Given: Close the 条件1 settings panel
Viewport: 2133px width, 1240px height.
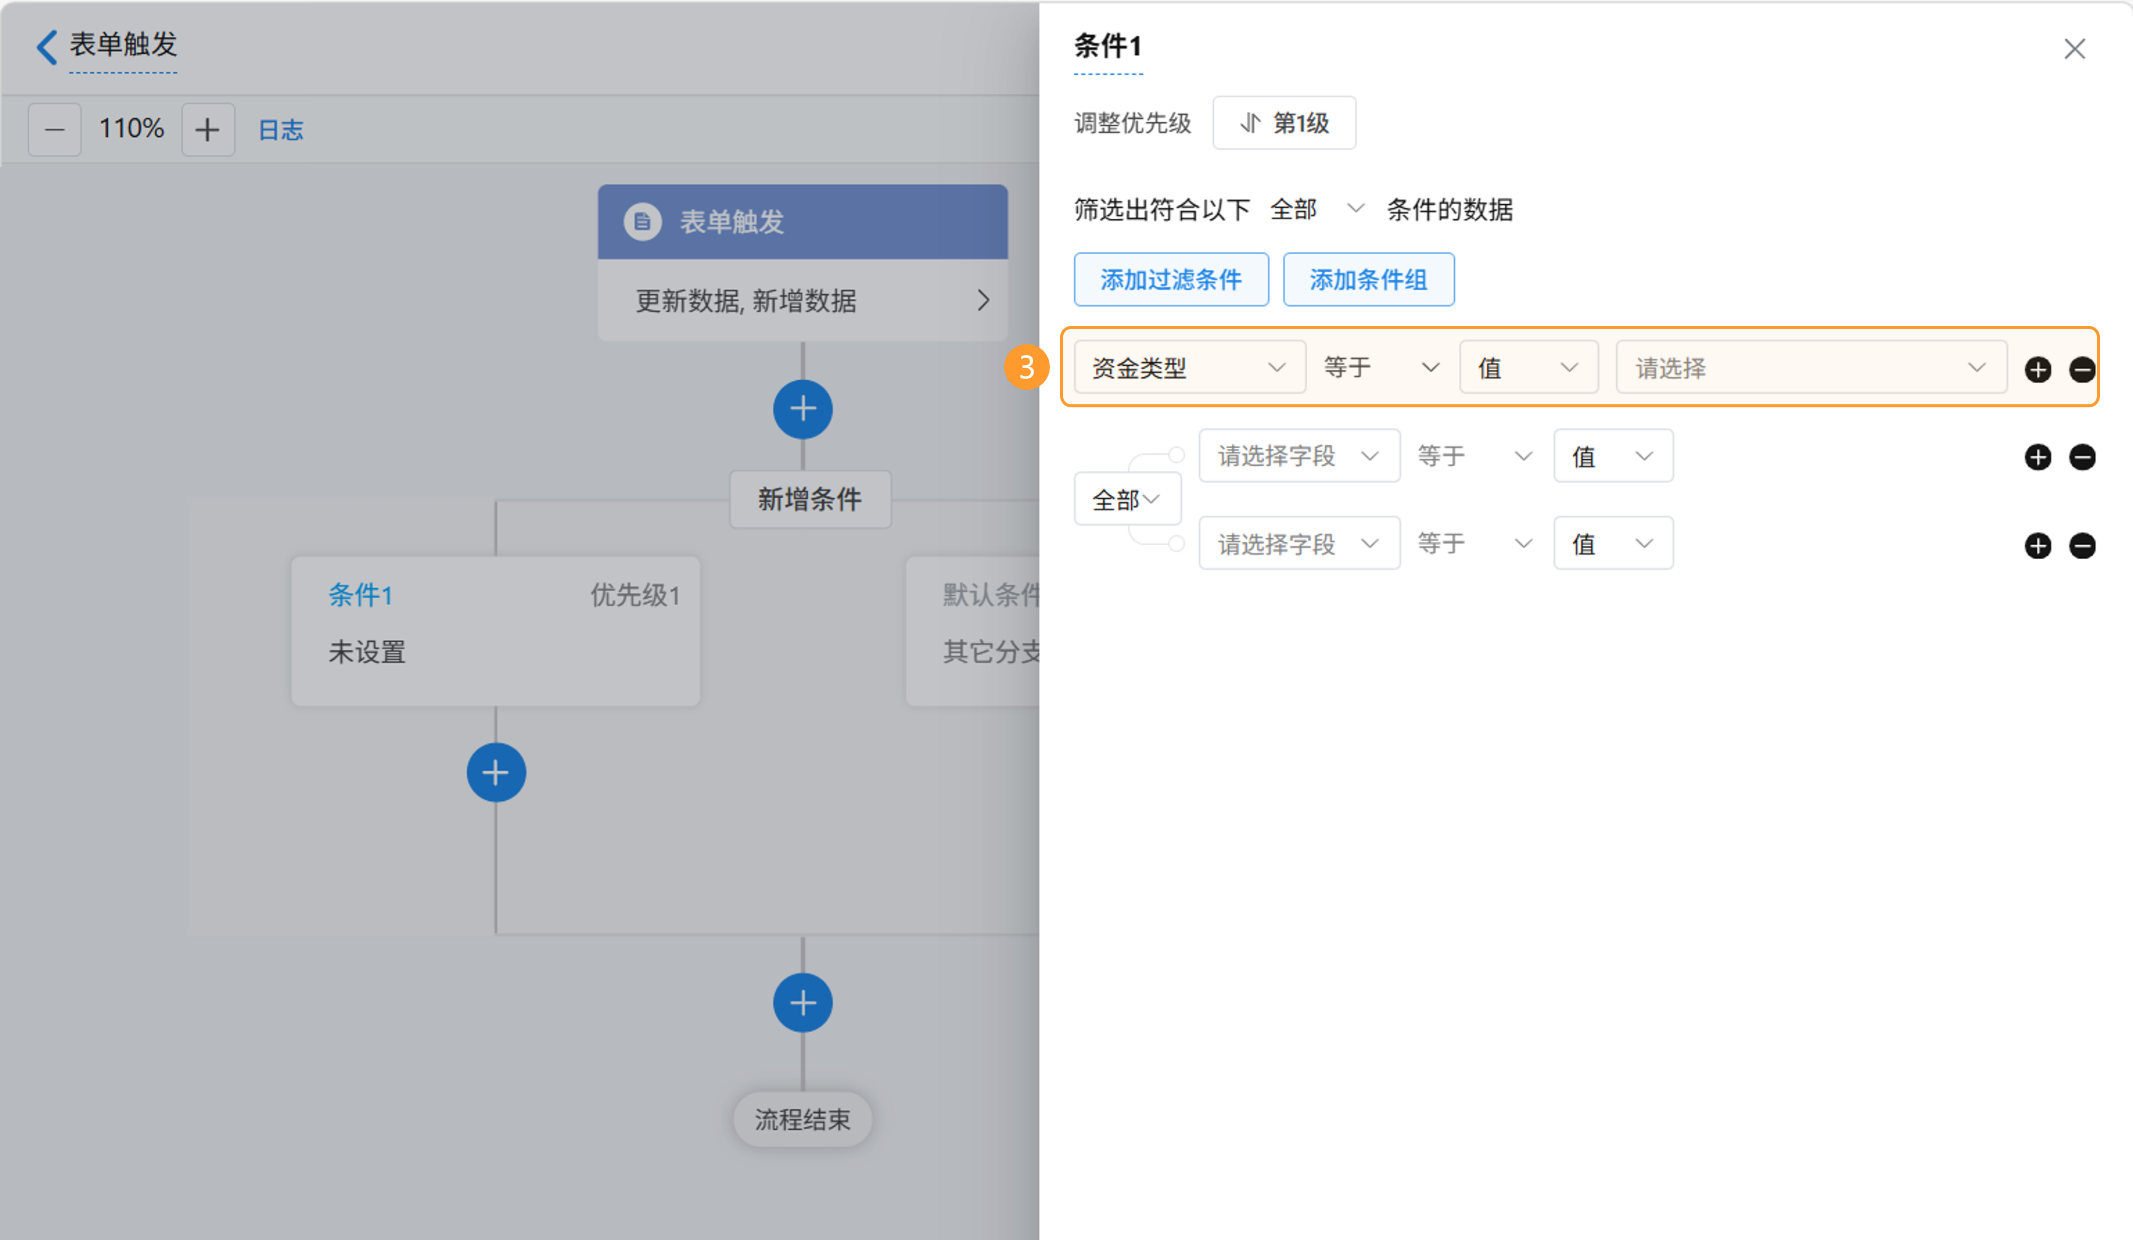Looking at the screenshot, I should pos(2074,49).
